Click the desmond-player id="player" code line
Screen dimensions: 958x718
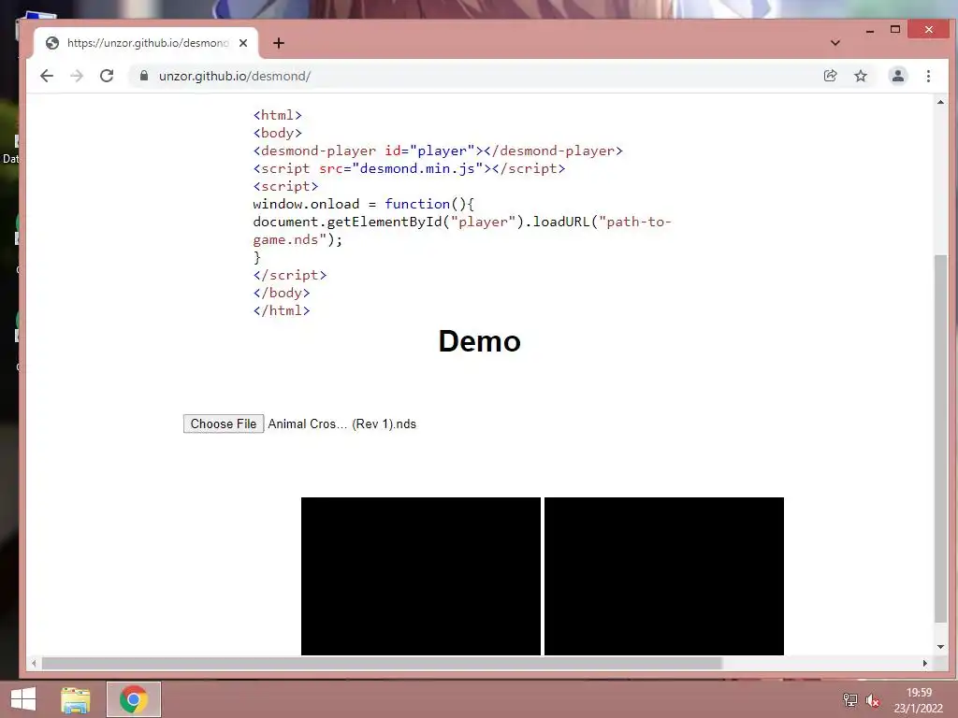pos(438,151)
